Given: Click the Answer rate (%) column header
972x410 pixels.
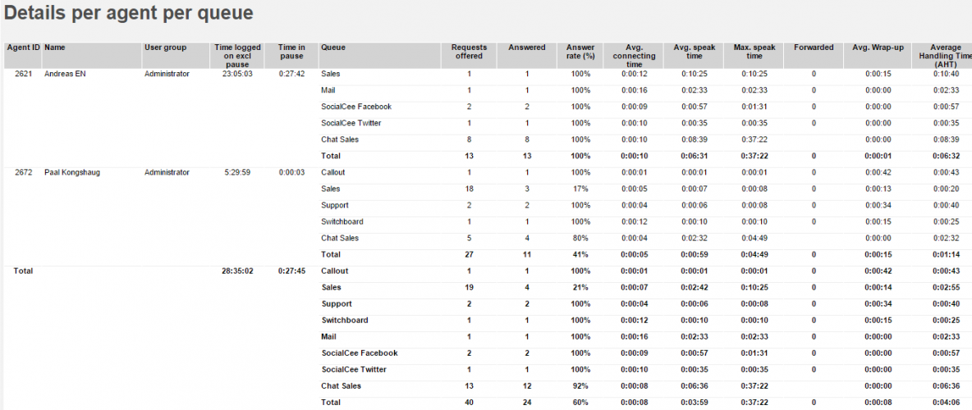Looking at the screenshot, I should (x=580, y=52).
